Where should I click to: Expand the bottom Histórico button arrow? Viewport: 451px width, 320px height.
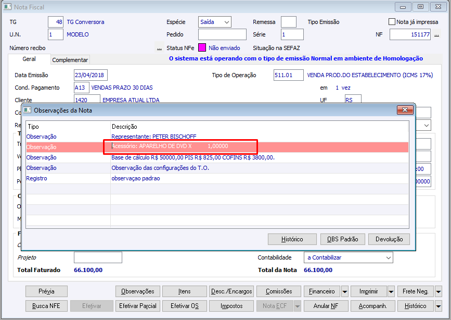(438, 306)
